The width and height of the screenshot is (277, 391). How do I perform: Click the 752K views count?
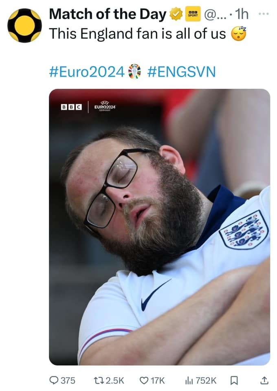(206, 380)
